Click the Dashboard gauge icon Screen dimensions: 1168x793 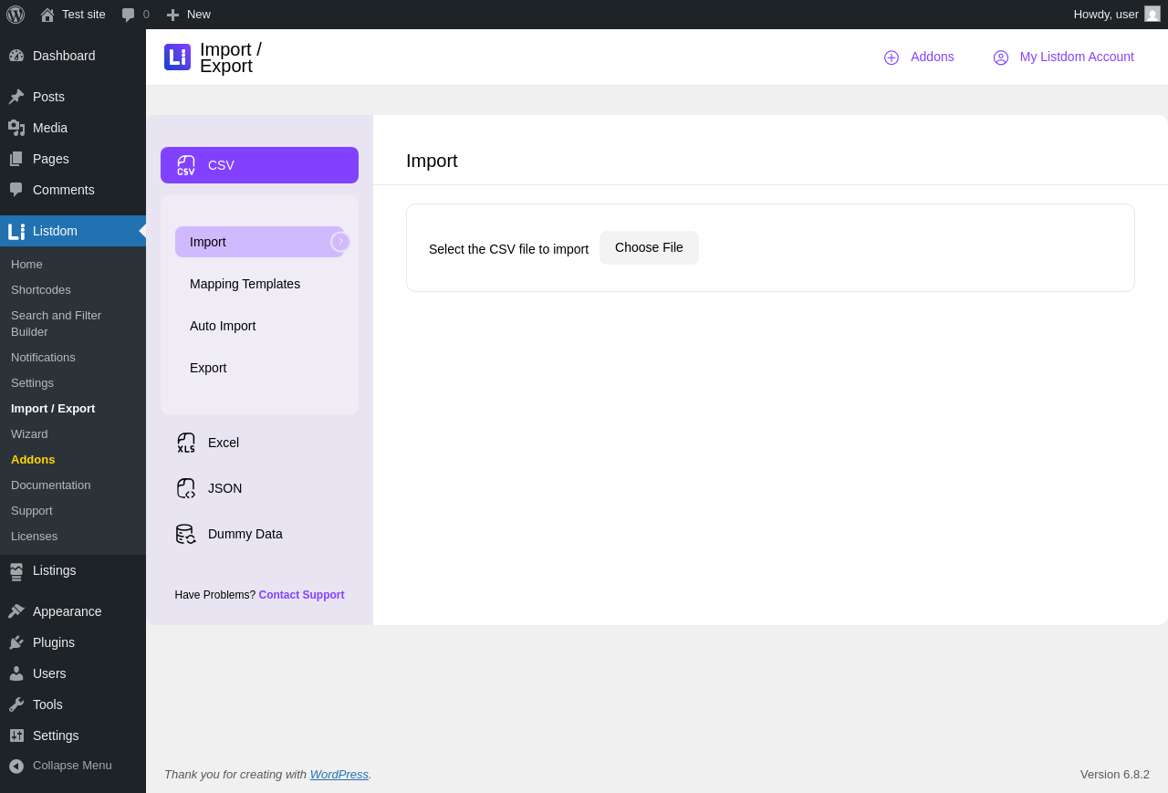pyautogui.click(x=16, y=56)
